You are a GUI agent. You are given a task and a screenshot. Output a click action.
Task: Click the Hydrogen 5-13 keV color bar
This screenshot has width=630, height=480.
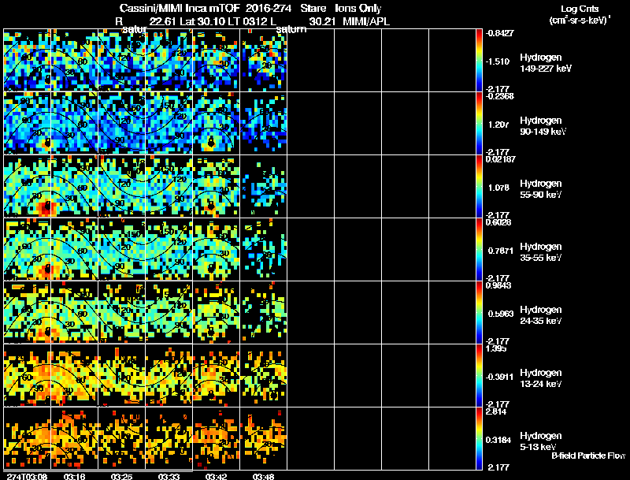tap(479, 438)
